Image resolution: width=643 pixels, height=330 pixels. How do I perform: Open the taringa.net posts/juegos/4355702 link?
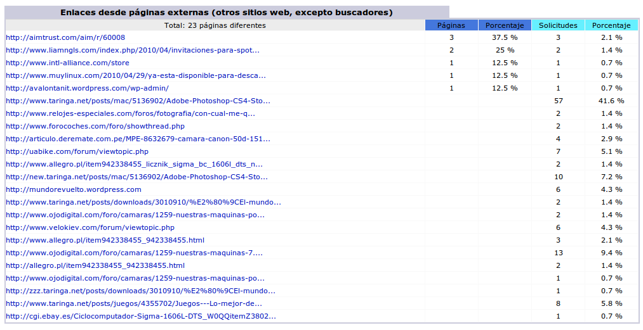tap(134, 304)
